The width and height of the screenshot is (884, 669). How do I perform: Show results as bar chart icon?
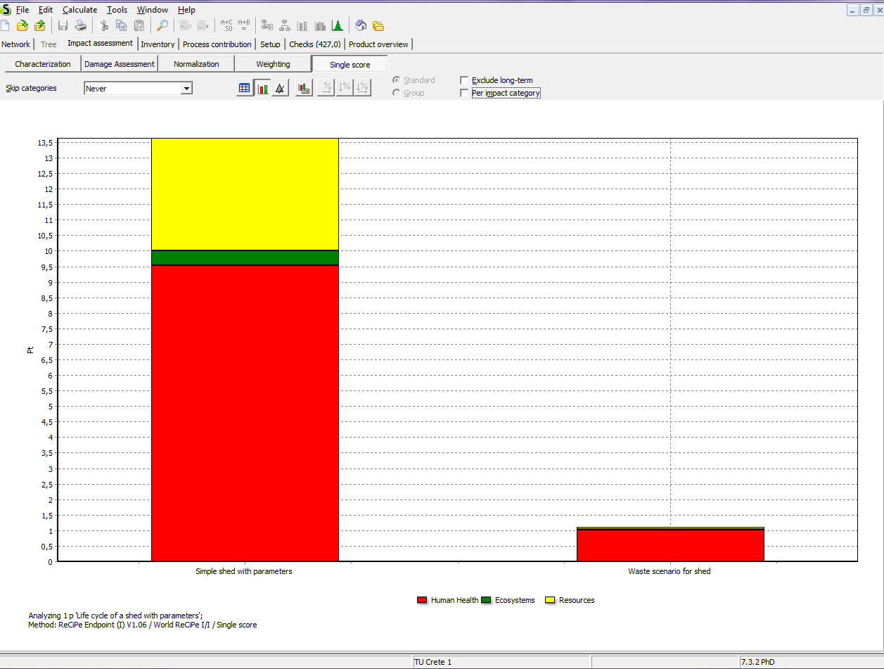(x=262, y=89)
